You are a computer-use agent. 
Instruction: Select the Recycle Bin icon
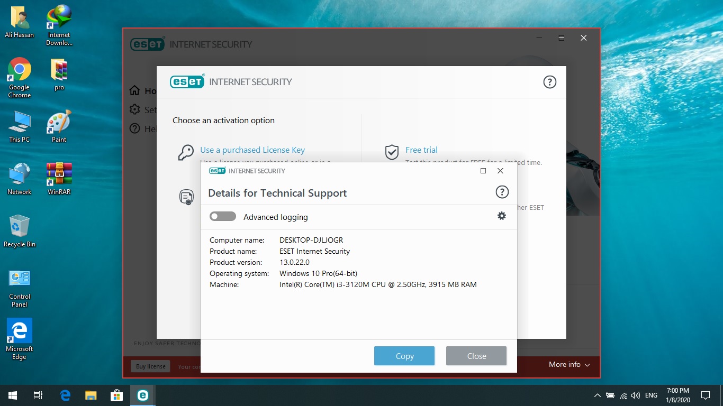[20, 231]
